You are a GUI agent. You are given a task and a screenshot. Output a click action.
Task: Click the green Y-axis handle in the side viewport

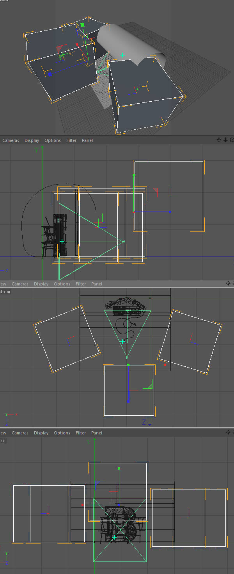tap(133, 175)
